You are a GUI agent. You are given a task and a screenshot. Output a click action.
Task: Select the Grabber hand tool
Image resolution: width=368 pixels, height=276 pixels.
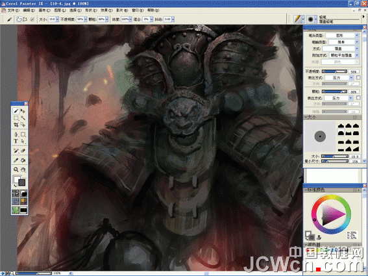point(23,169)
